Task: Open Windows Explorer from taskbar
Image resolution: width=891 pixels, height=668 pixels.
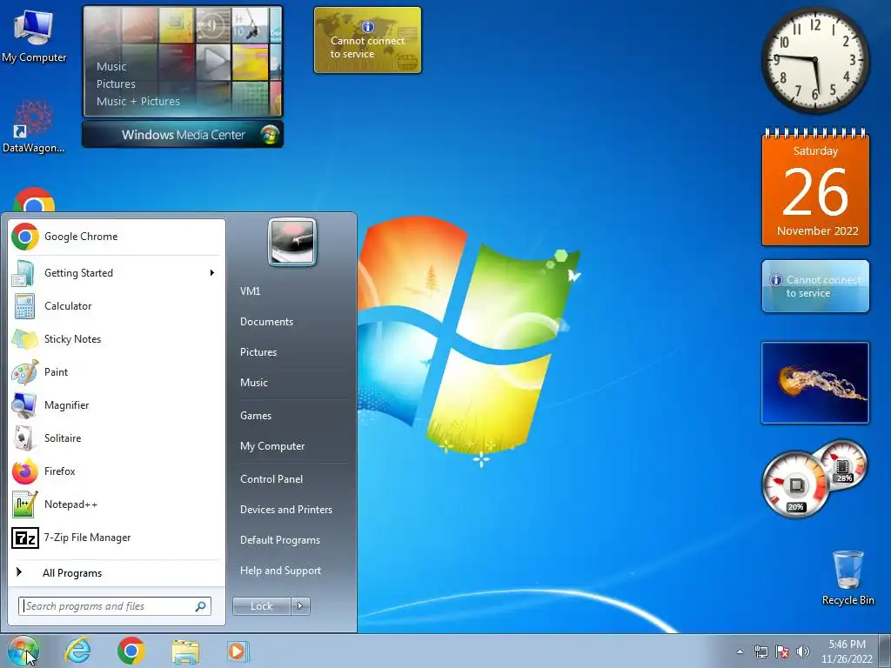Action: (x=185, y=651)
